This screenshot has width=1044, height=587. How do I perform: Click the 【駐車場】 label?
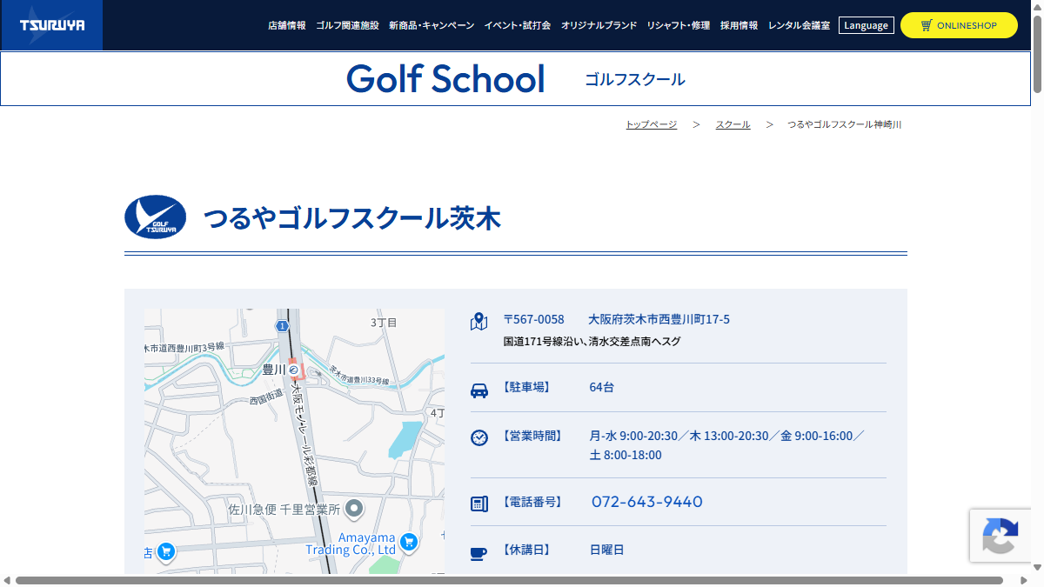click(x=525, y=387)
